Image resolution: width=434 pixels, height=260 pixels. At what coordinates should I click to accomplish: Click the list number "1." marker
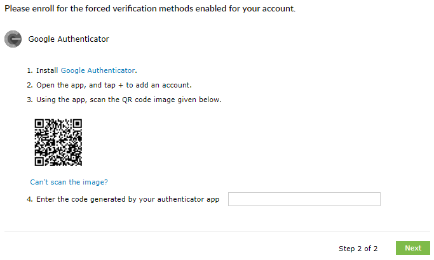[x=29, y=70]
